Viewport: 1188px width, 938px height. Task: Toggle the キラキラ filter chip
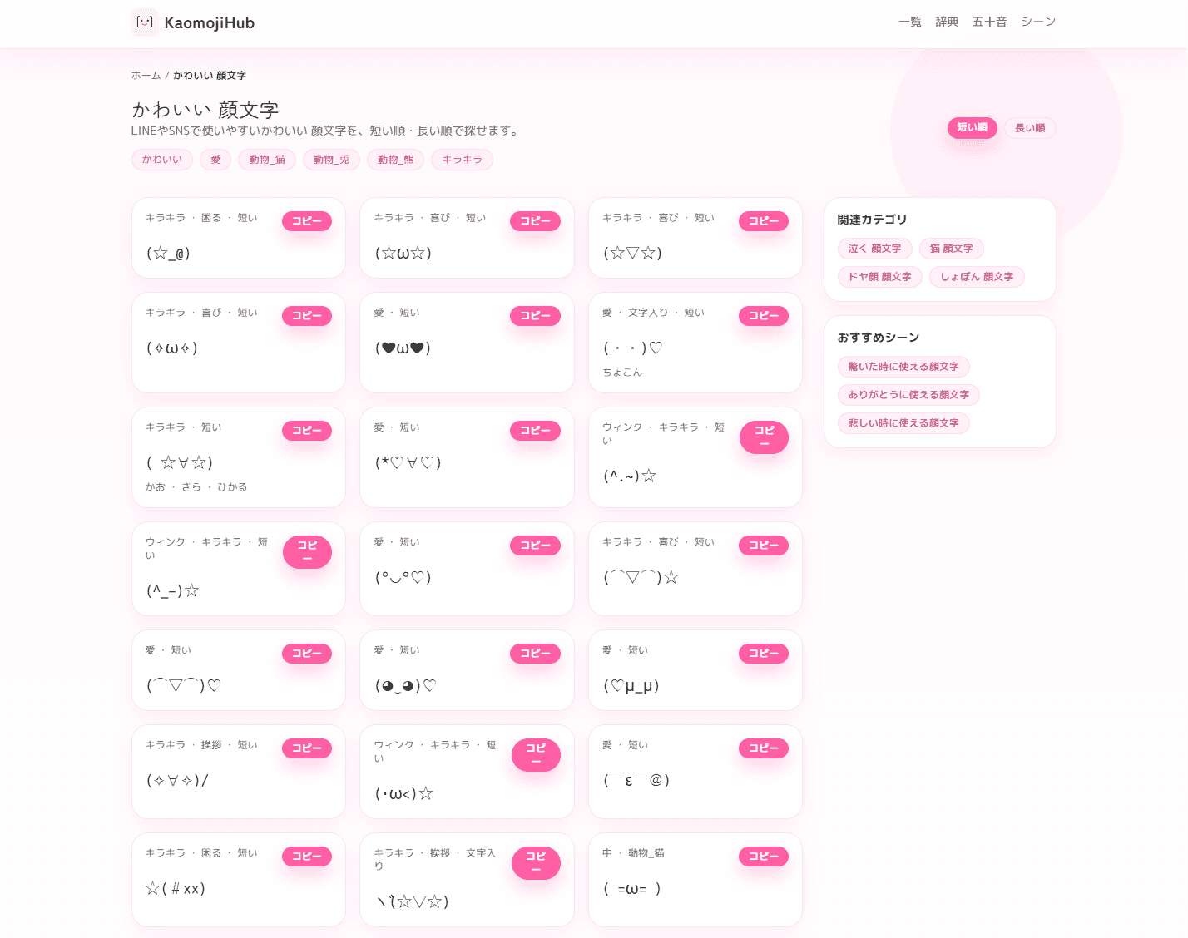click(462, 160)
